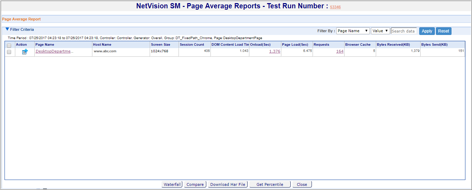Collapse the Filter Criteria triangle
This screenshot has width=472, height=190.
click(x=7, y=29)
